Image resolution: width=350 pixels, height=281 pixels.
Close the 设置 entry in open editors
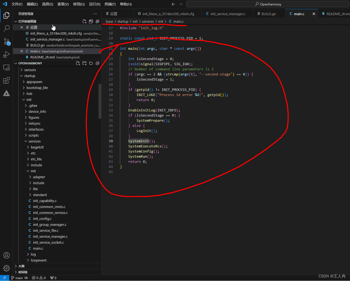point(22,27)
